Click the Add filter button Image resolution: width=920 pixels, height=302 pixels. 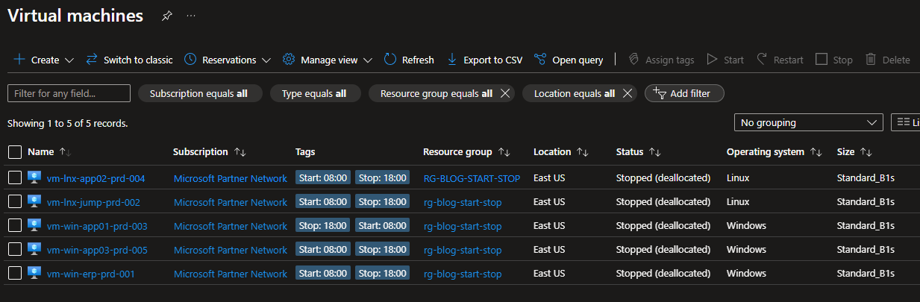tap(684, 93)
